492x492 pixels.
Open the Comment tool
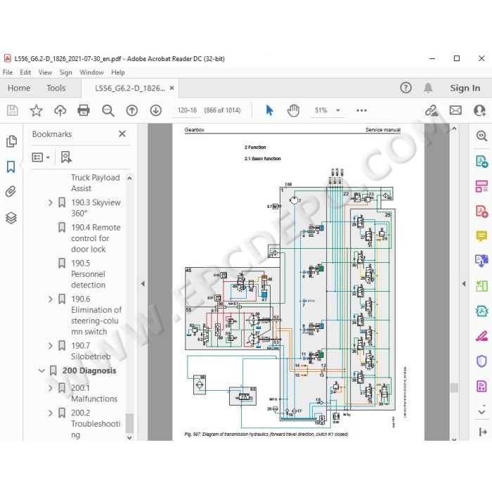(481, 235)
